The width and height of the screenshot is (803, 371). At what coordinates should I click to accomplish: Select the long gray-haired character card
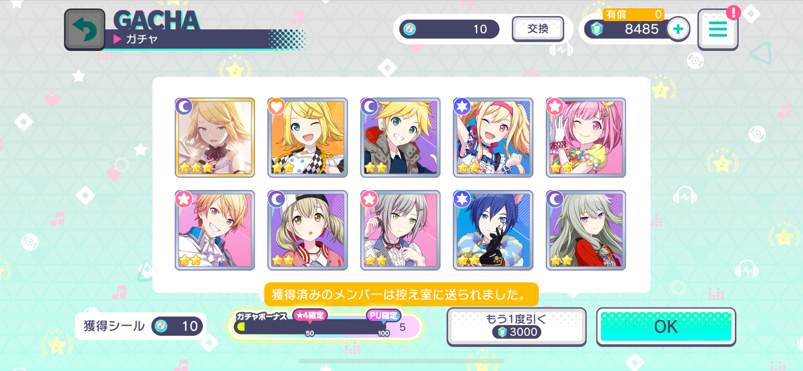[x=586, y=230]
